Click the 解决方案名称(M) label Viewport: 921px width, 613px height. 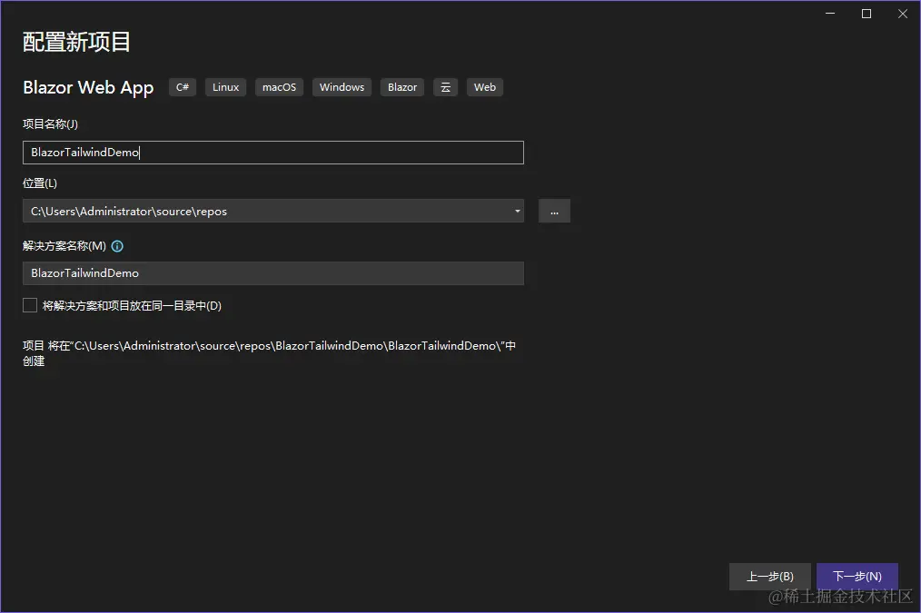(x=64, y=246)
